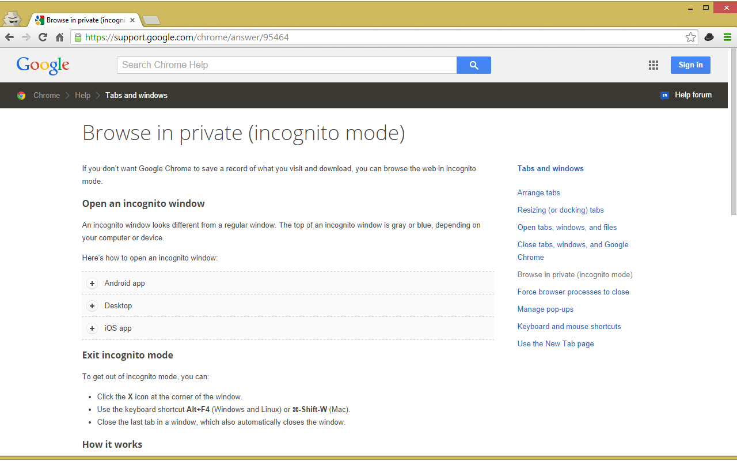This screenshot has width=737, height=461.
Task: Click the Exit incognito mode heading
Action: 128,355
